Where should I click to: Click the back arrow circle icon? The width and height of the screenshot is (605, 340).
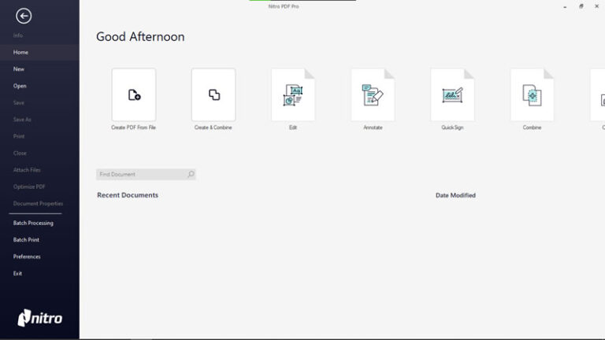(x=24, y=16)
